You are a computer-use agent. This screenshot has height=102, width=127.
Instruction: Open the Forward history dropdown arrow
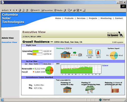coord(17,10)
